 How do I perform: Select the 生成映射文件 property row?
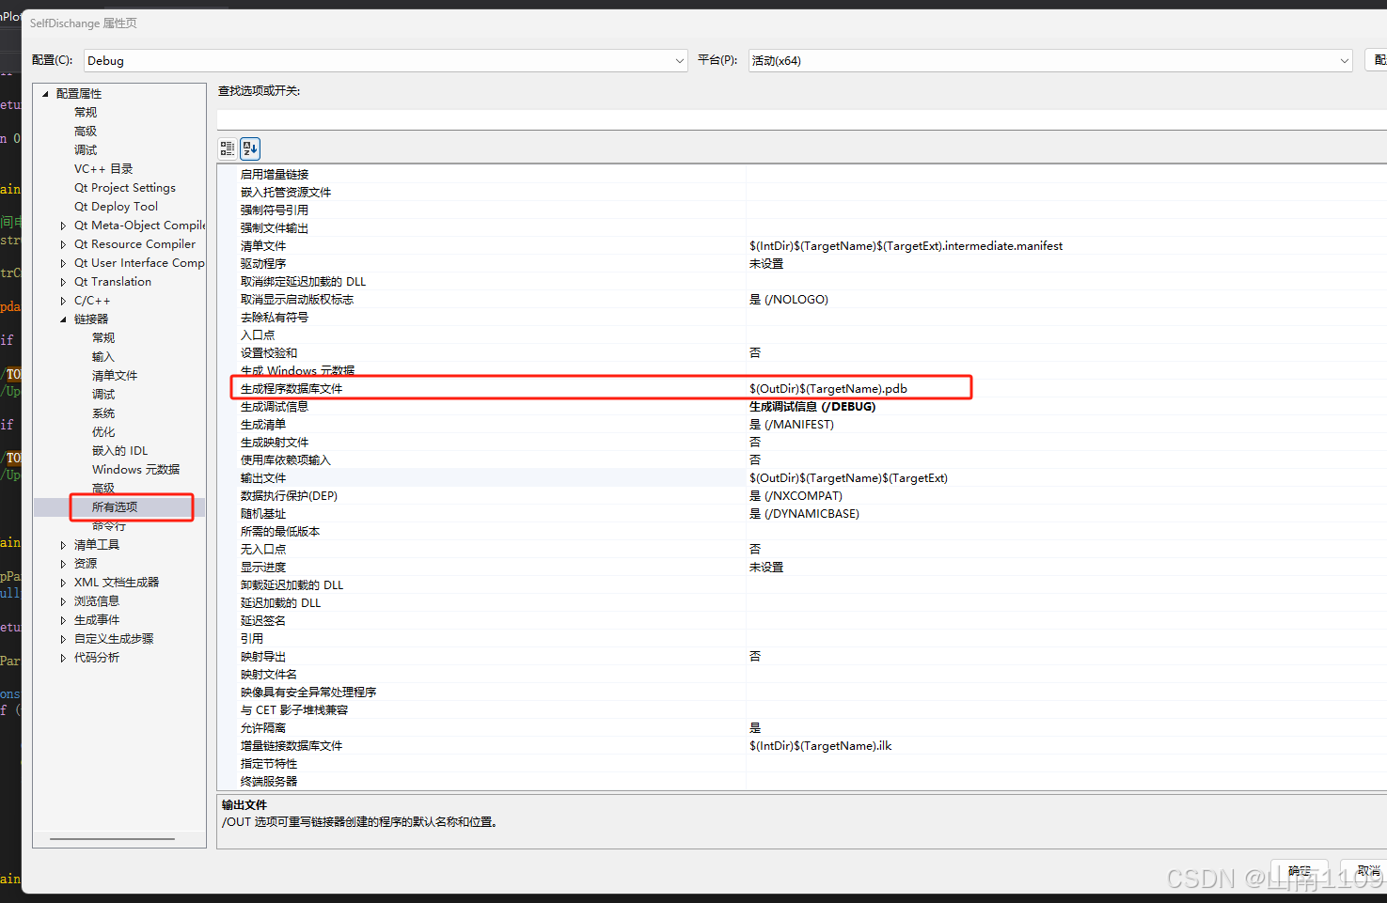[801, 443]
